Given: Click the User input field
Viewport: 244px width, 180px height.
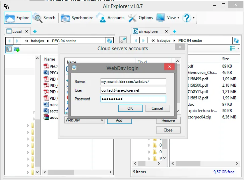Looking at the screenshot, I should [x=133, y=90].
